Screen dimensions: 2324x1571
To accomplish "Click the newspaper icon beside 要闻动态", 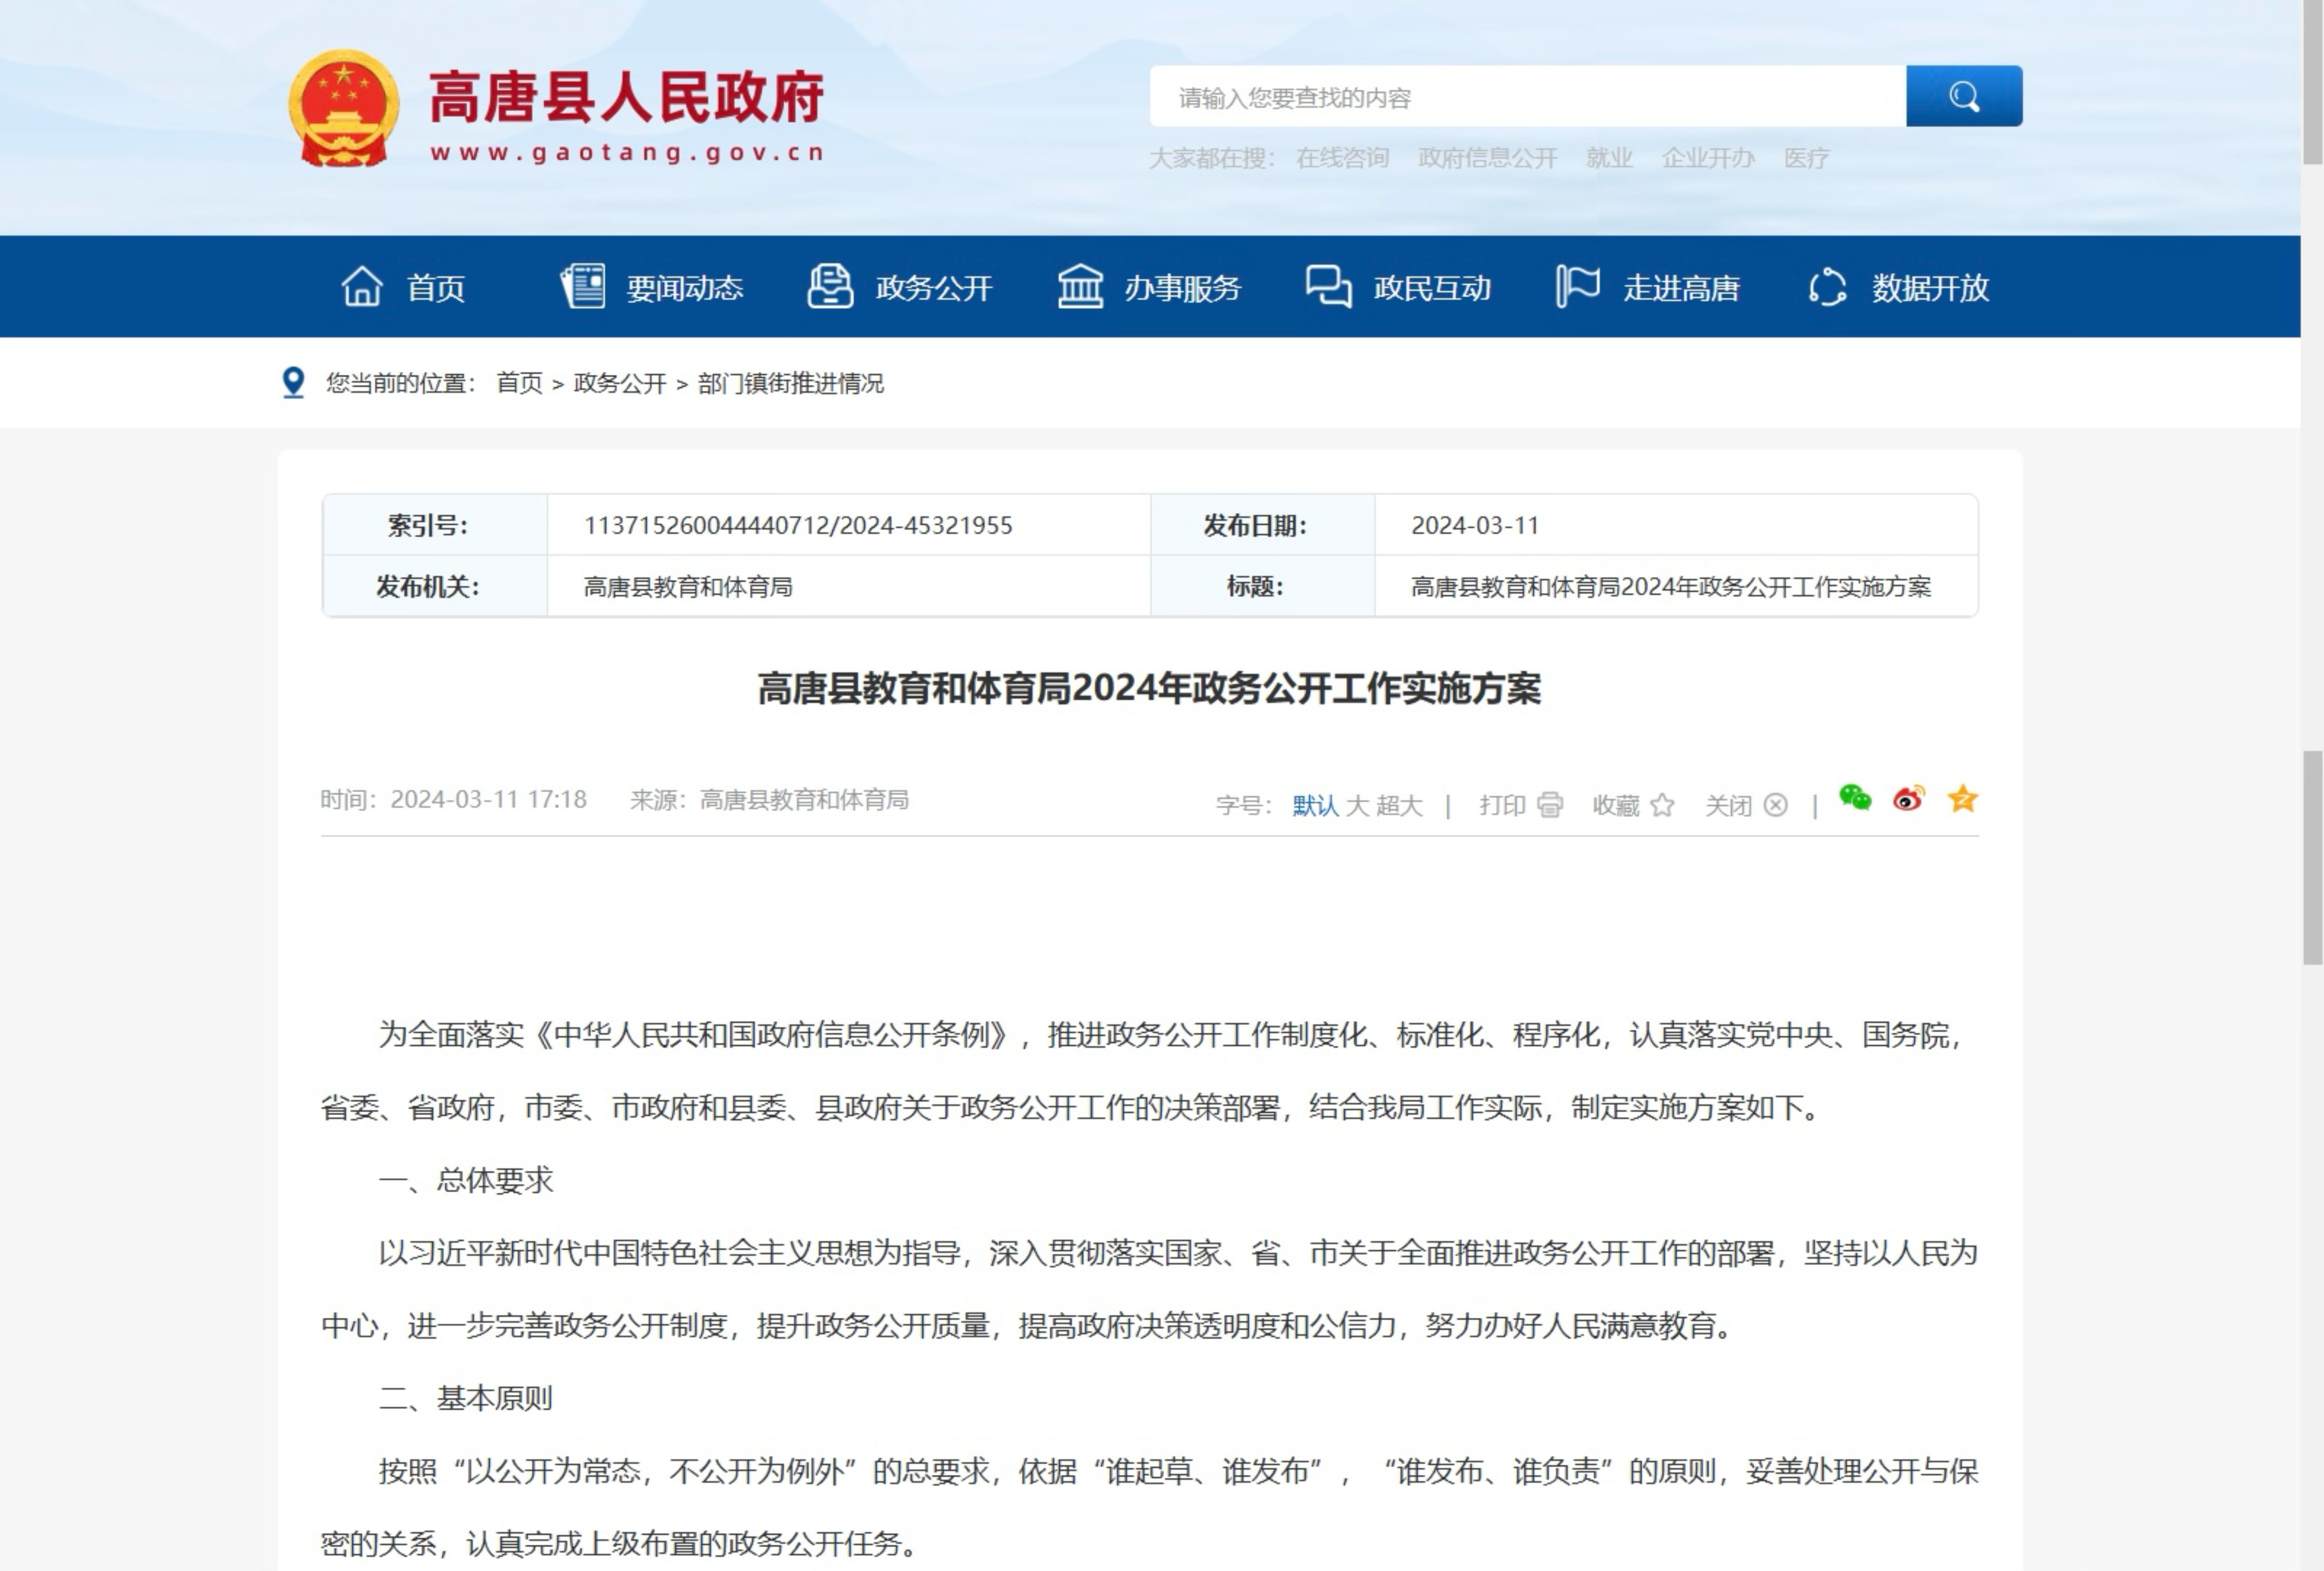I will point(583,286).
